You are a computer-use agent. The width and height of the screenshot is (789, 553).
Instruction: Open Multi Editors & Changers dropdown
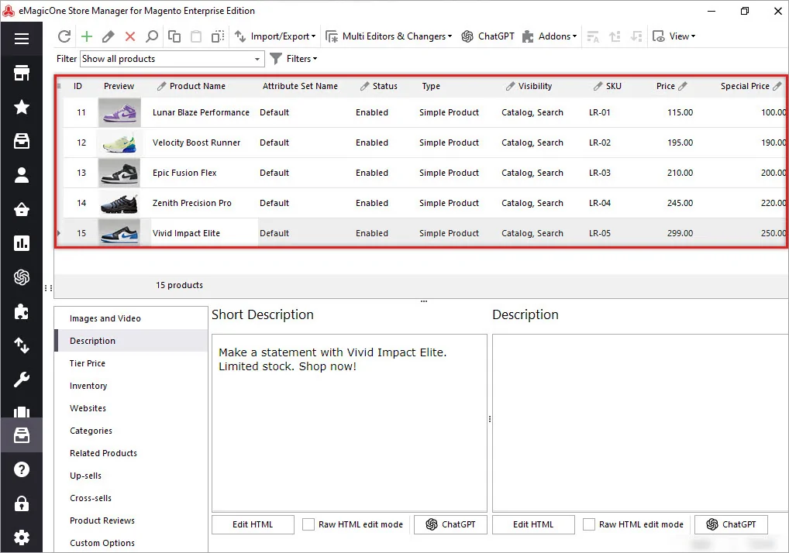click(389, 36)
